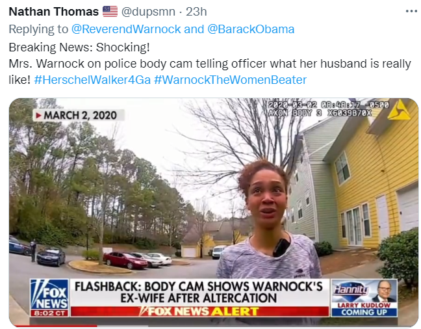The width and height of the screenshot is (421, 329).
Task: Open the #HerschelWalker4Ga hashtag
Action: click(x=92, y=80)
